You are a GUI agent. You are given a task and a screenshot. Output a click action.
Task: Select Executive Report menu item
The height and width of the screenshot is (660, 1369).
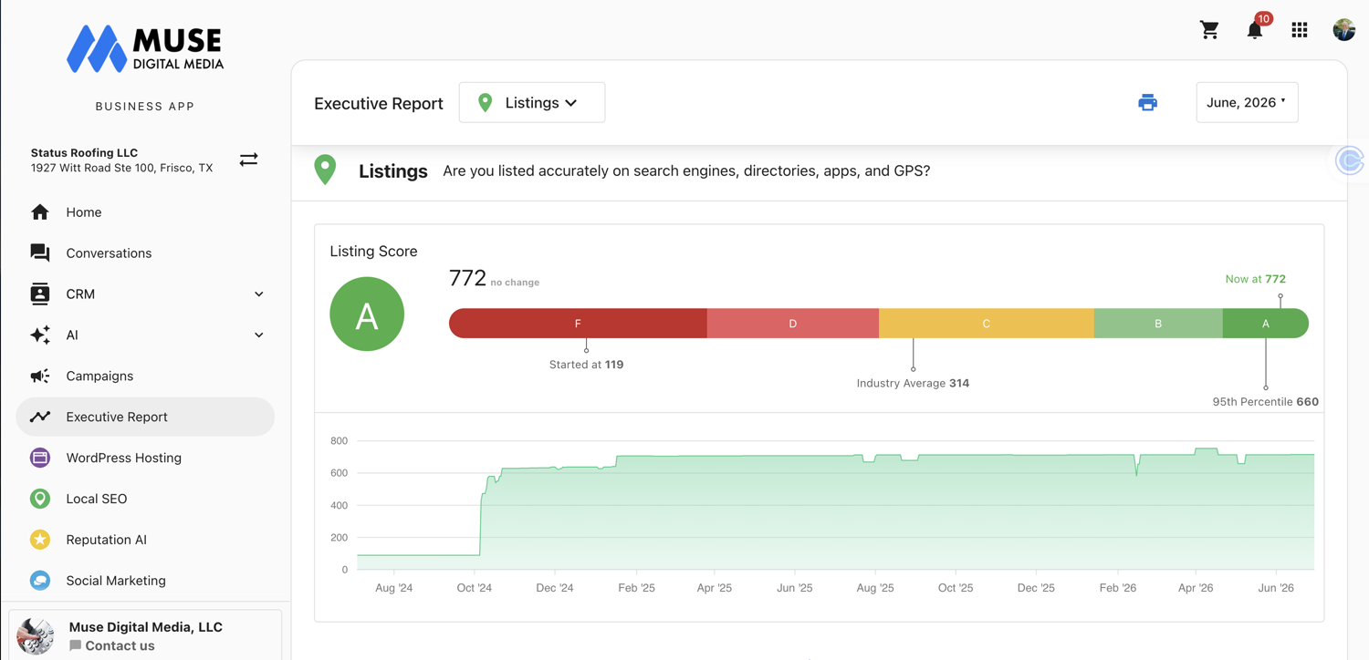pyautogui.click(x=145, y=417)
